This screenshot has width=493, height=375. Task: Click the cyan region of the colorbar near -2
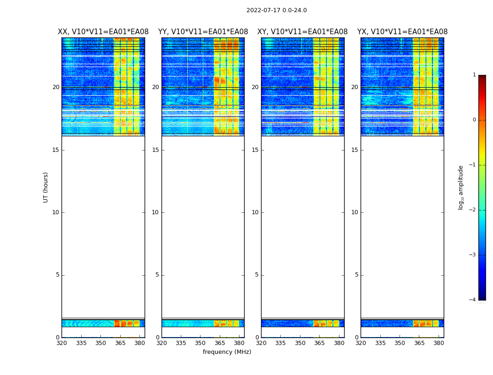482,209
